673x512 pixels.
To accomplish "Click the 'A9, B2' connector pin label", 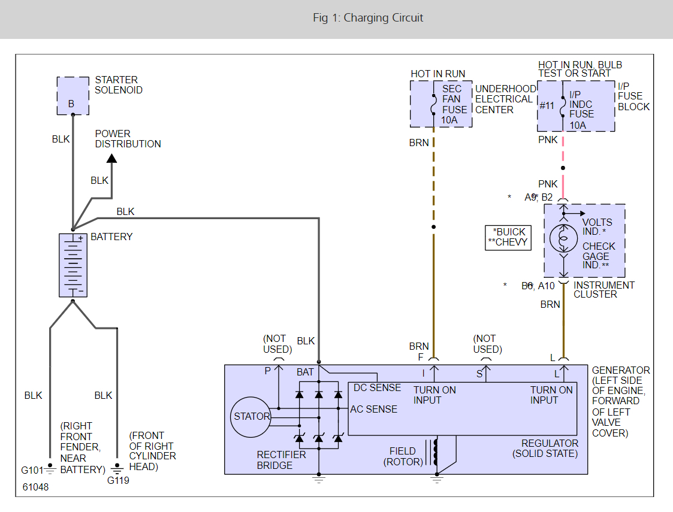I will click(x=538, y=197).
